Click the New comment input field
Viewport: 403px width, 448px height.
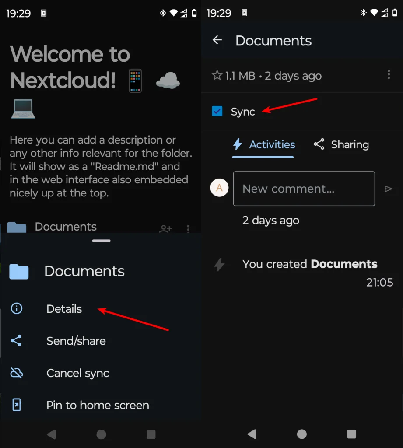(304, 189)
